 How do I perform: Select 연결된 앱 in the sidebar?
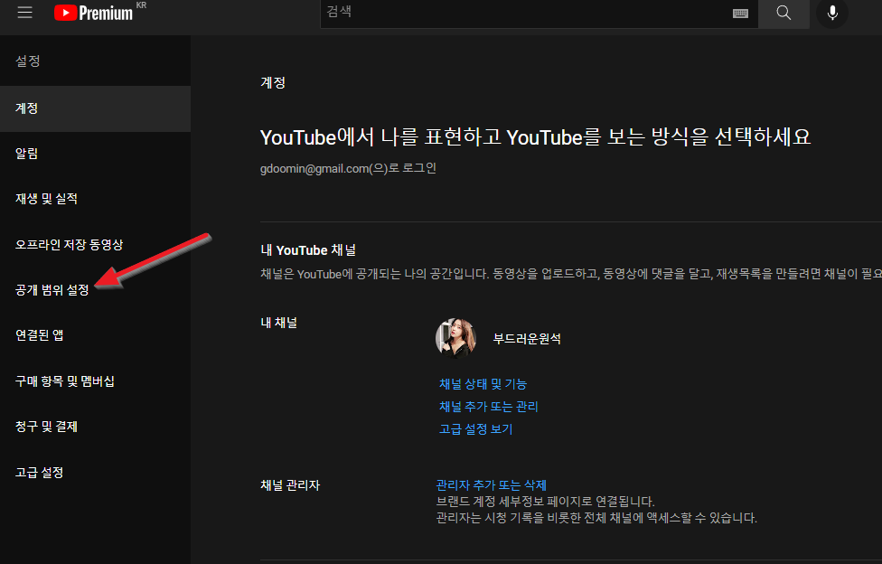pos(95,335)
